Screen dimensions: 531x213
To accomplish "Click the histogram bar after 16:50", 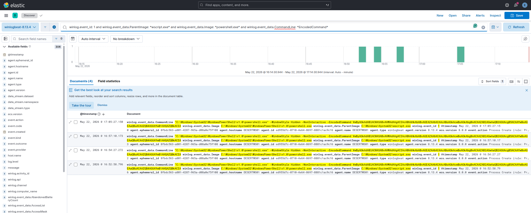I will point(362,54).
